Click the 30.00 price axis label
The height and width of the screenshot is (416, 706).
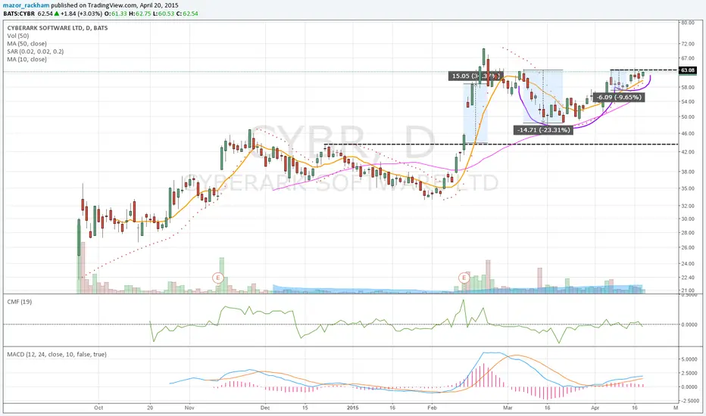(688, 219)
